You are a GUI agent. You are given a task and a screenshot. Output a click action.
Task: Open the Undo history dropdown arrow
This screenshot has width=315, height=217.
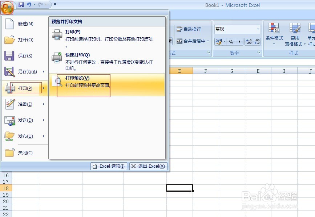[x=34, y=4]
